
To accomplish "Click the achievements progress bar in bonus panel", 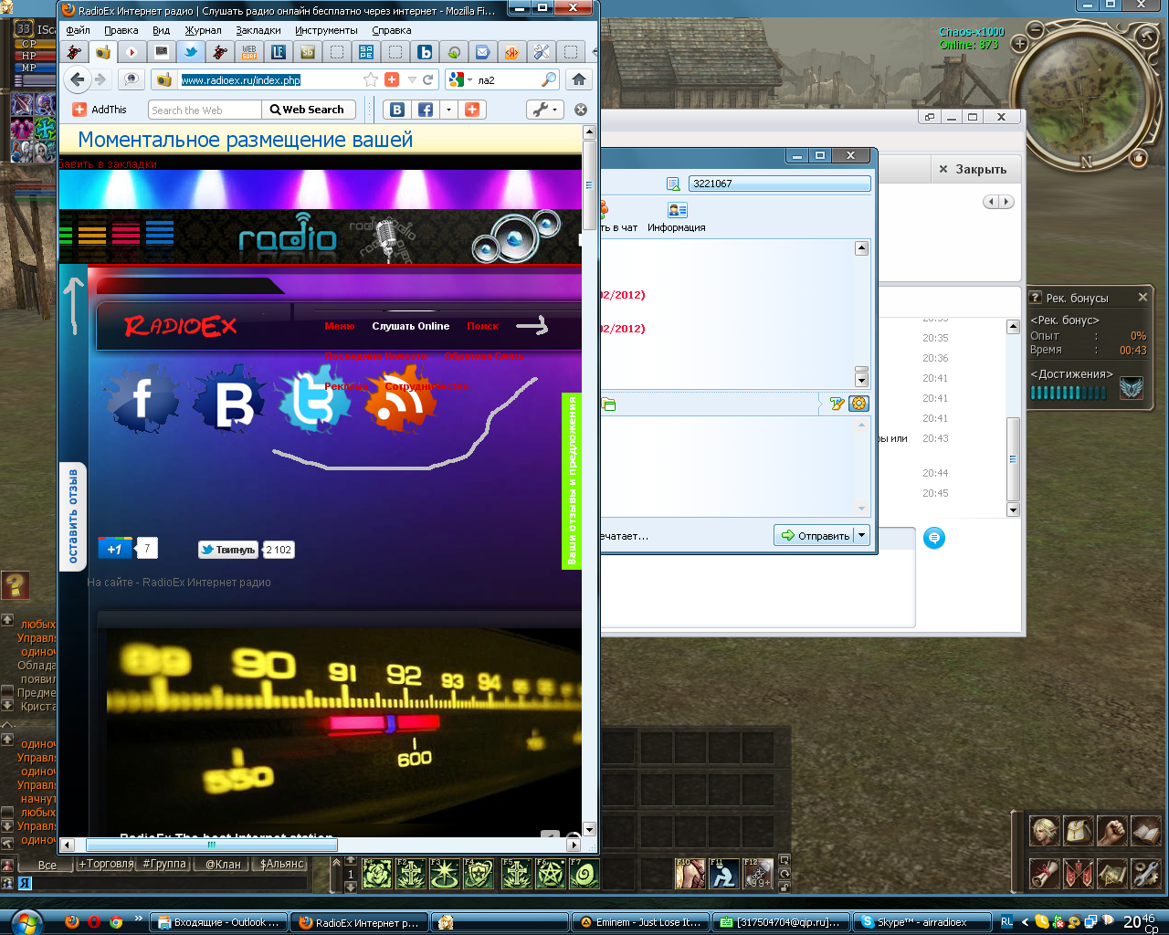I will (1069, 393).
